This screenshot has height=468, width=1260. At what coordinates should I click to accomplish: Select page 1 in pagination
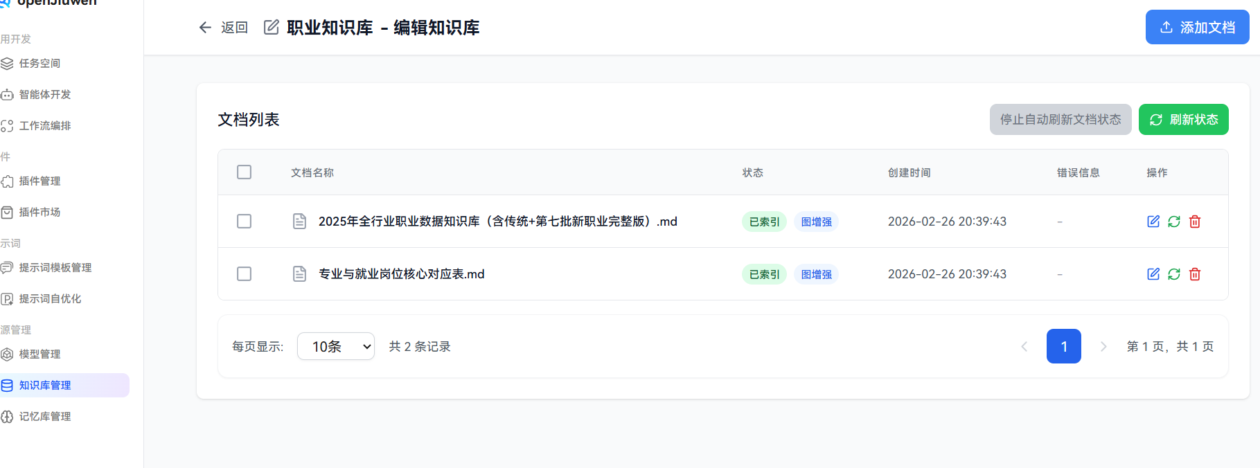pyautogui.click(x=1064, y=346)
